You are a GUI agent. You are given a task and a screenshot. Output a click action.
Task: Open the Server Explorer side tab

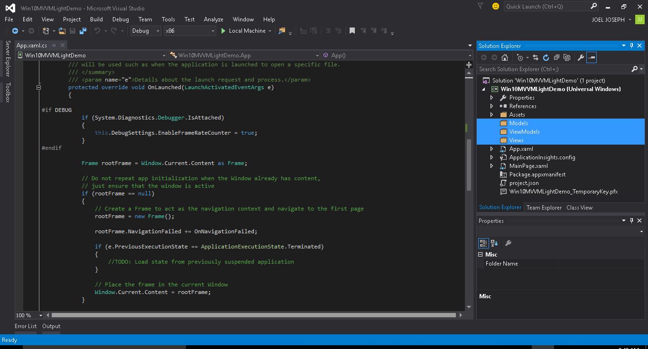[8, 58]
